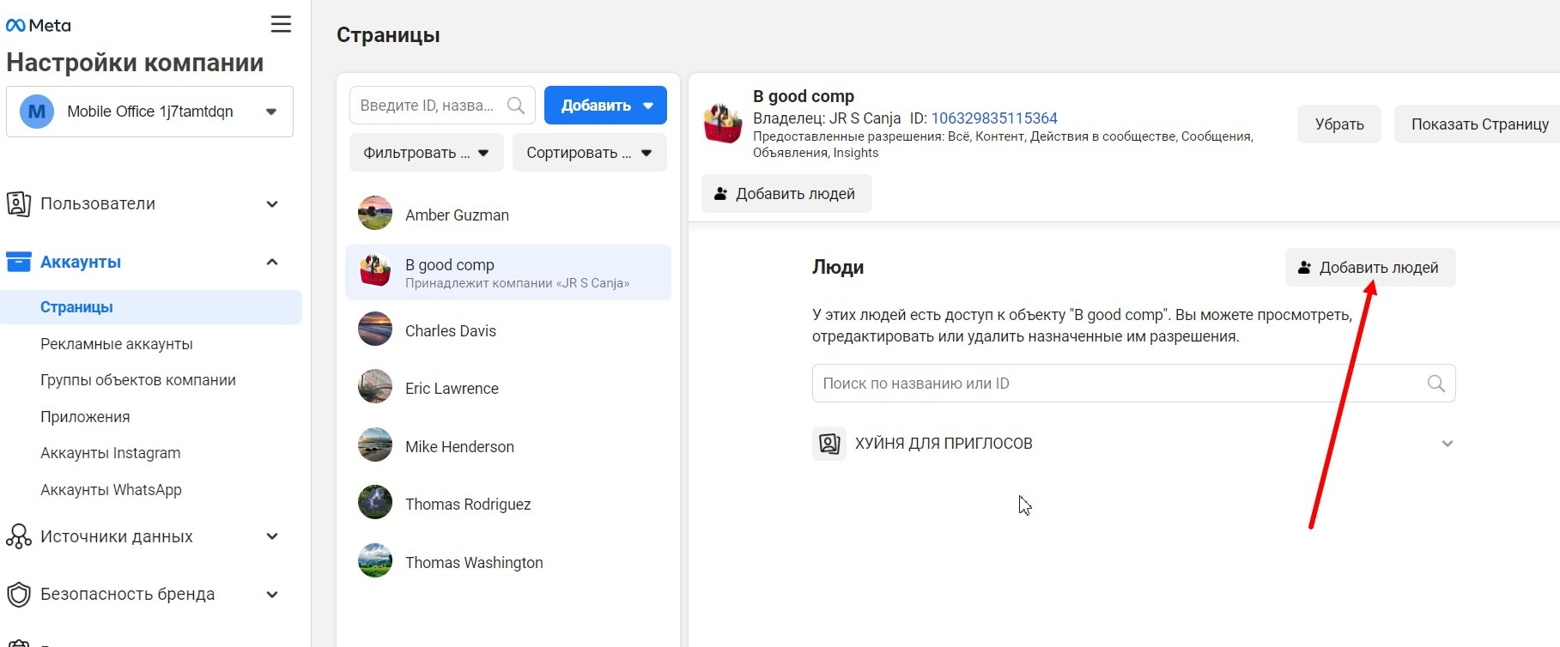Open Аккаунты WhatsApp in the sidebar
Image resolution: width=1560 pixels, height=647 pixels.
pos(111,490)
